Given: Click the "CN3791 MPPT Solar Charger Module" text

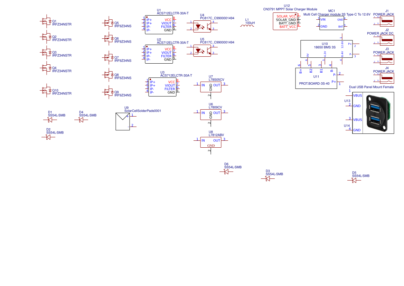Looking at the screenshot, I should 290,9.
